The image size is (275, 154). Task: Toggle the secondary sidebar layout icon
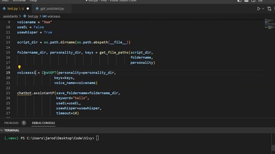(253, 1)
